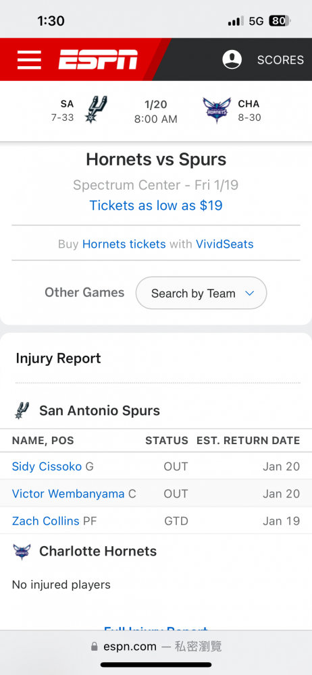Open the VividSeats link
The width and height of the screenshot is (312, 675).
(224, 244)
